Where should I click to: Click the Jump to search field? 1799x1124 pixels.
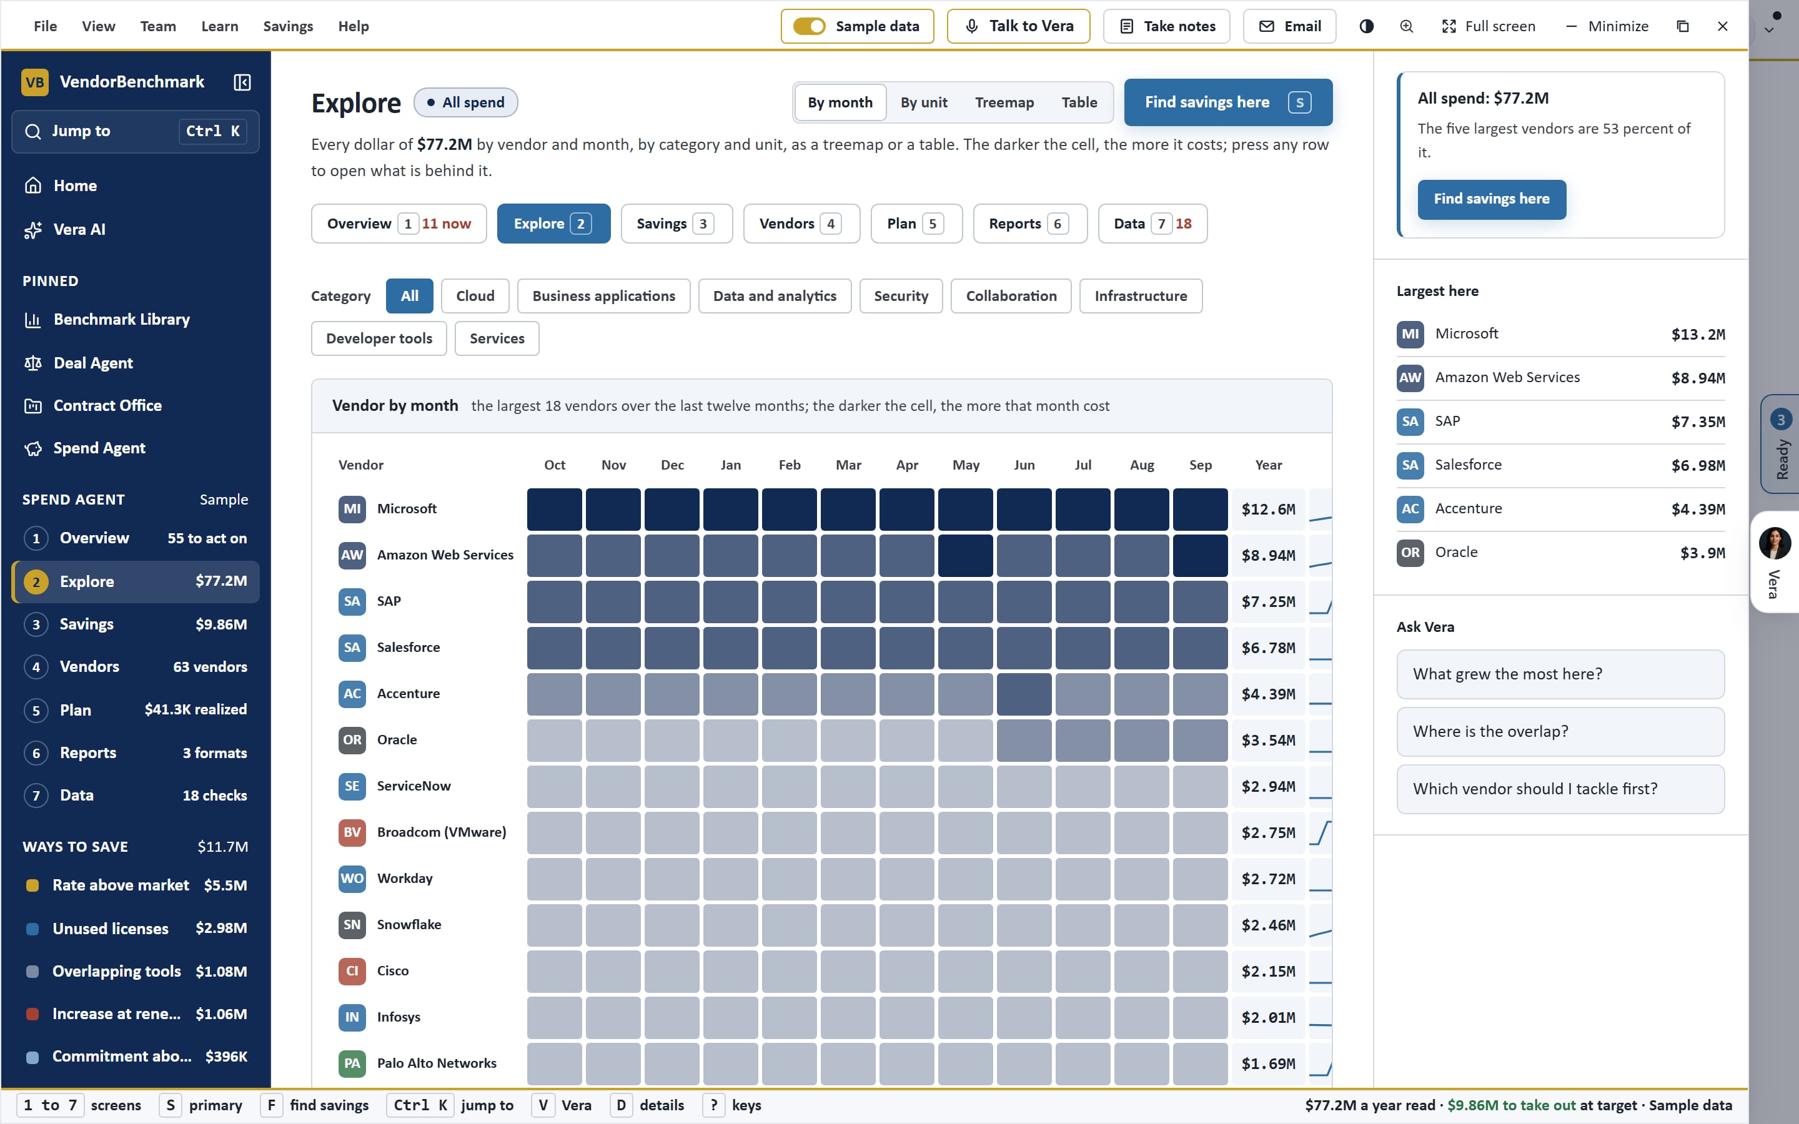(136, 132)
